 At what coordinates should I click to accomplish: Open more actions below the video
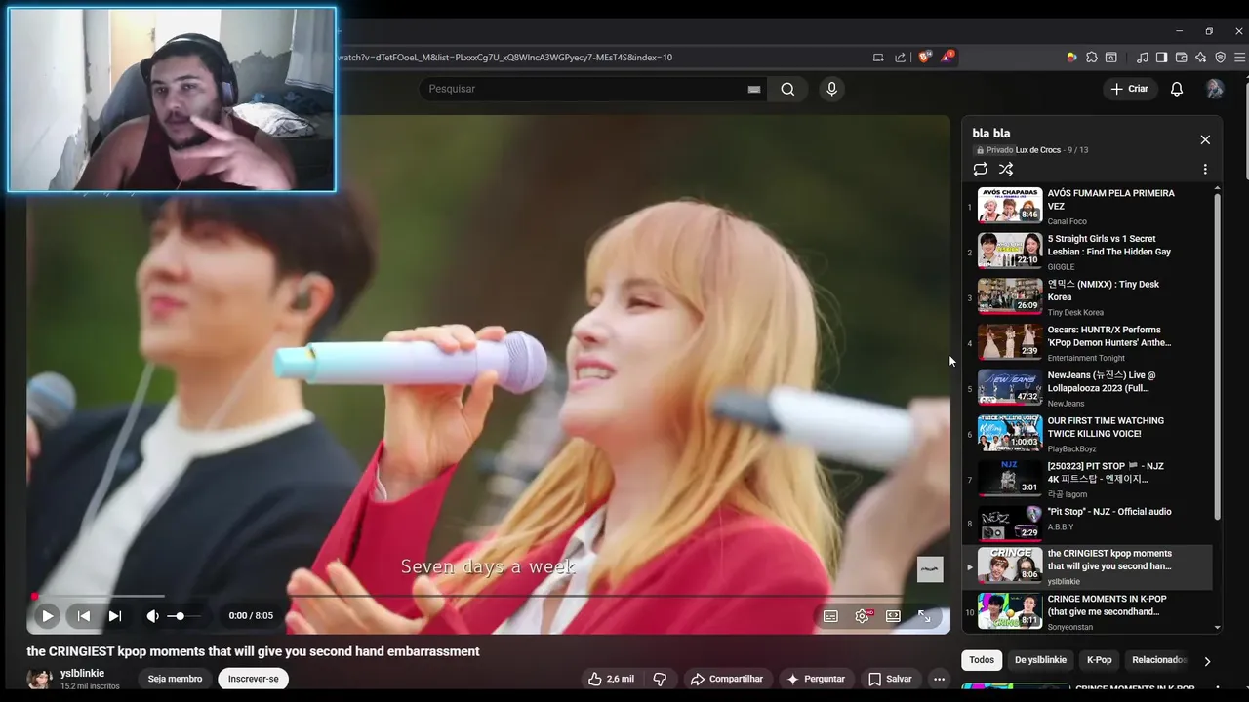tap(939, 679)
